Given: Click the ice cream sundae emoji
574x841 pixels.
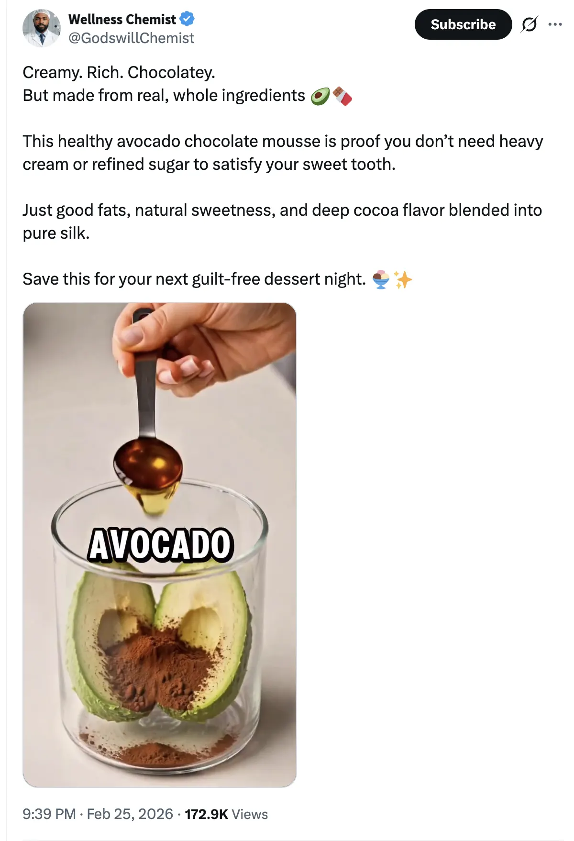Looking at the screenshot, I should point(381,279).
